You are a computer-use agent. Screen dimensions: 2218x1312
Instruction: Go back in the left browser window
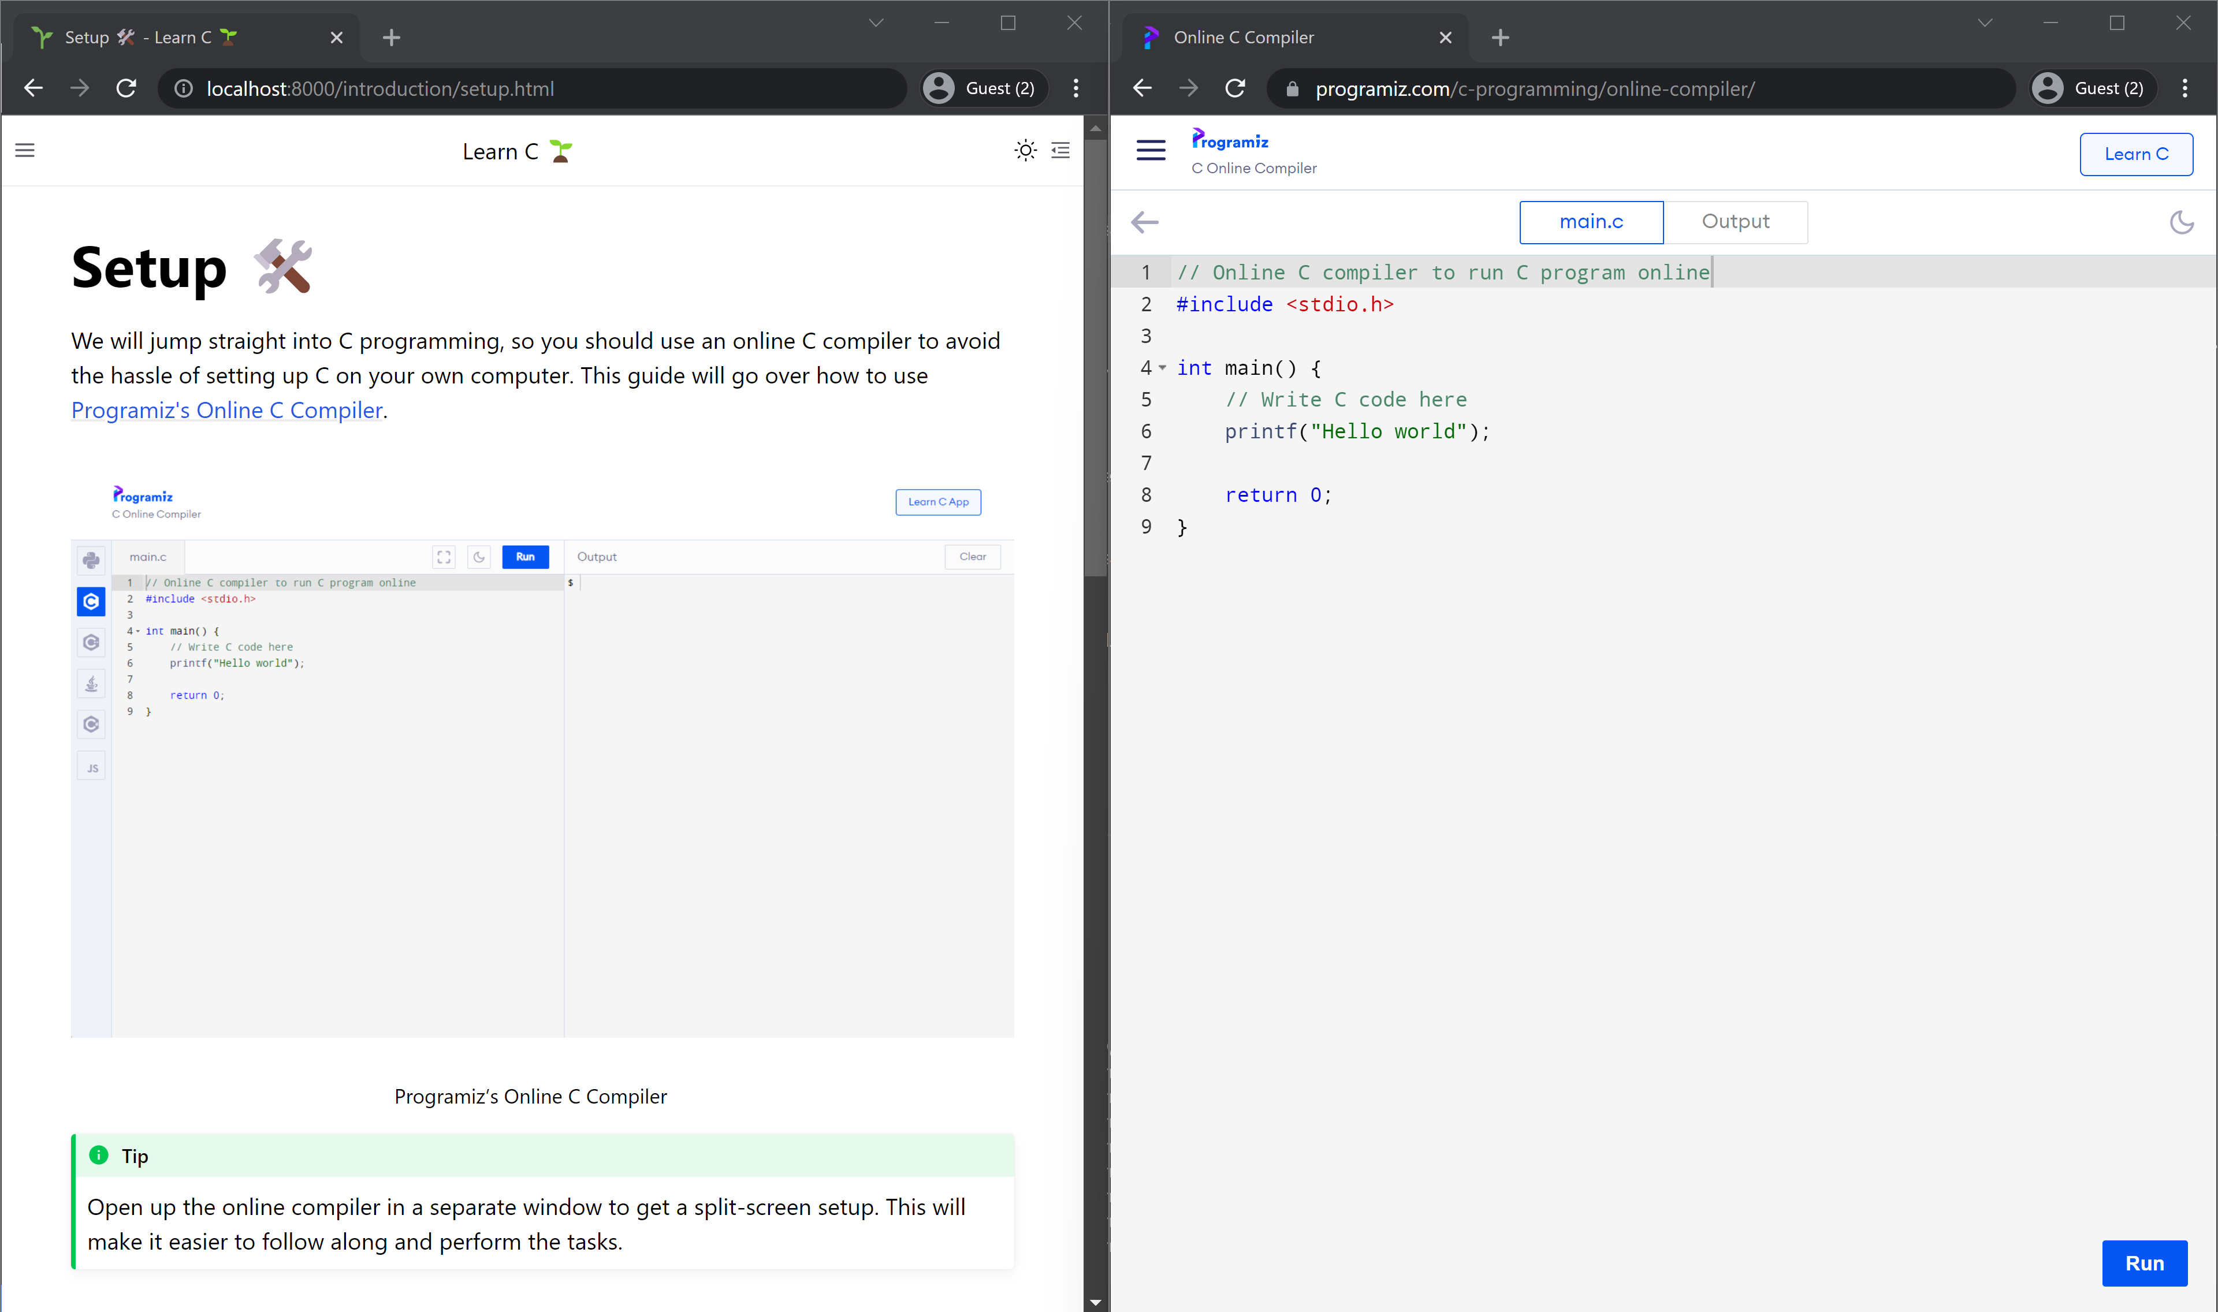34,88
